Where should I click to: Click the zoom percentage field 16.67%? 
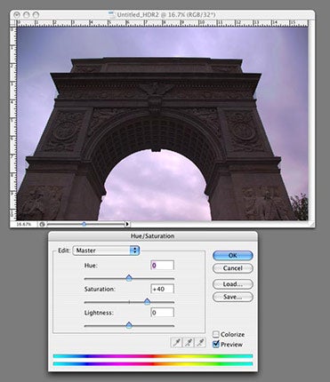(x=23, y=224)
